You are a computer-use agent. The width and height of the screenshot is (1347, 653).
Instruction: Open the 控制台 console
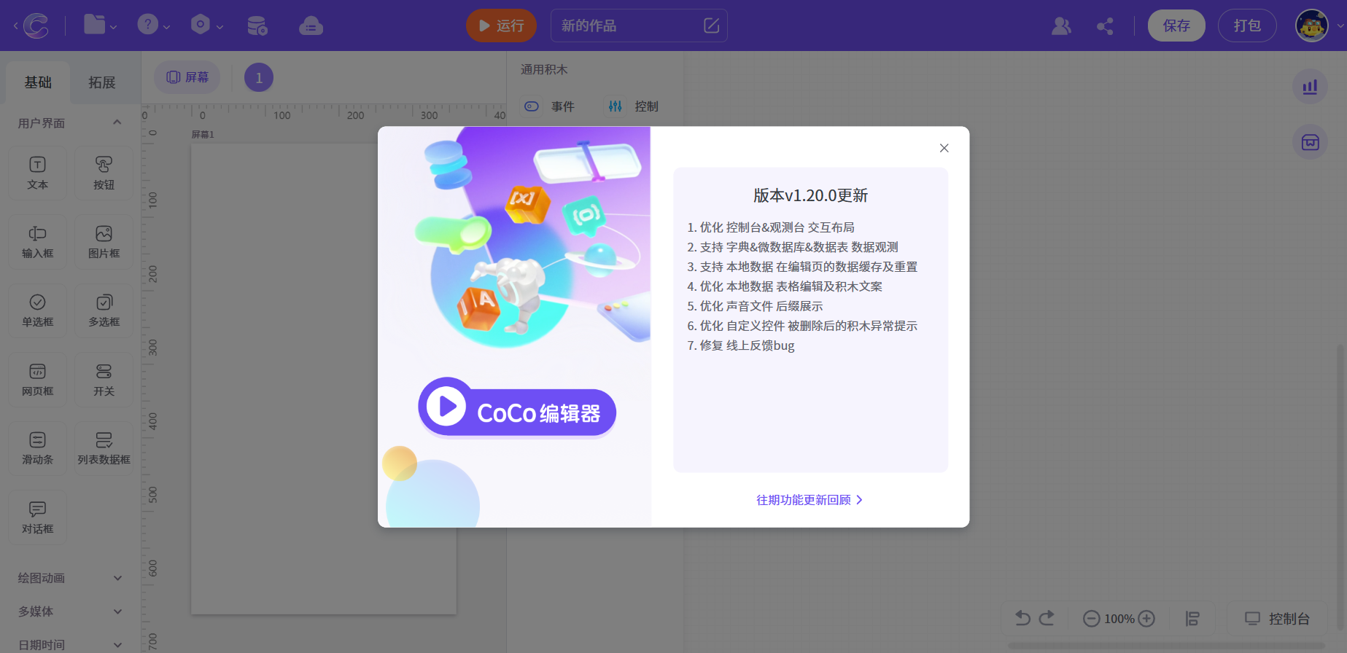coord(1278,619)
